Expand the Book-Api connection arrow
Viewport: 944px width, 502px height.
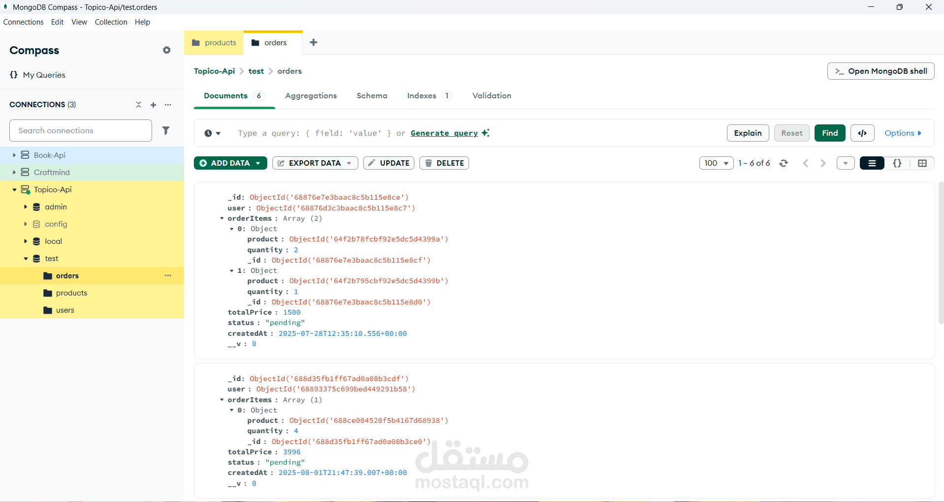(14, 155)
